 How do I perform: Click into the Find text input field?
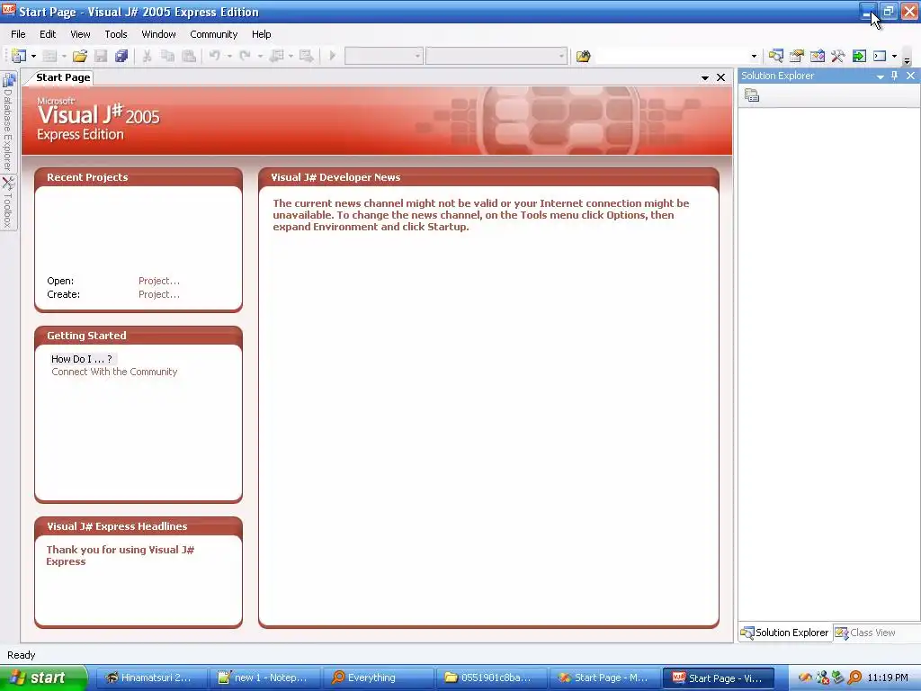tap(673, 57)
